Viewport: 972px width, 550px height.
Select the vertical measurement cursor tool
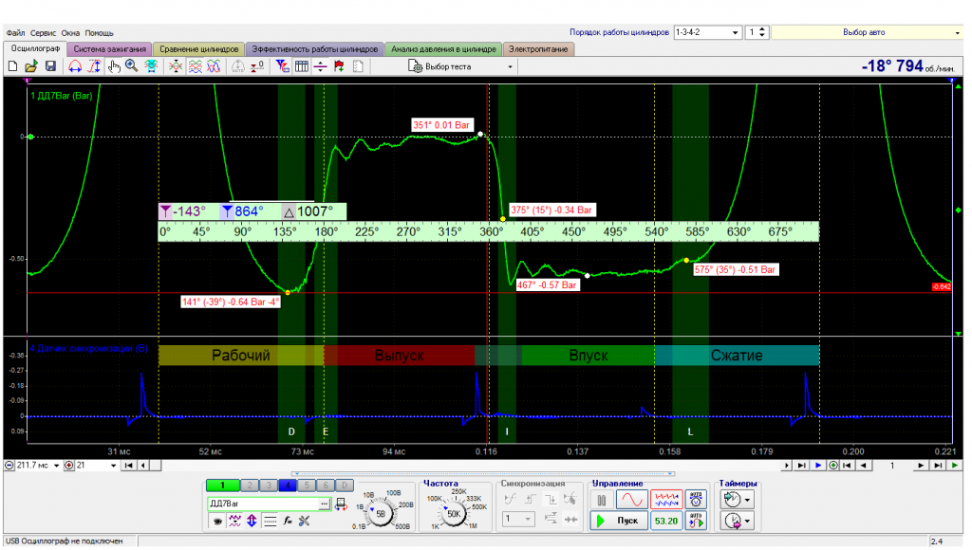(94, 66)
